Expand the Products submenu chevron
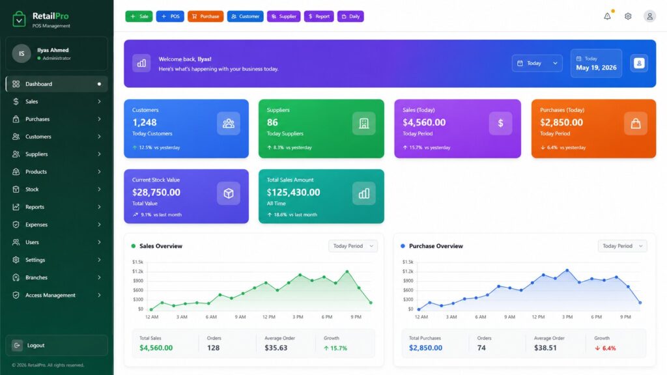Screen dimensions: 667x375 pyautogui.click(x=99, y=172)
